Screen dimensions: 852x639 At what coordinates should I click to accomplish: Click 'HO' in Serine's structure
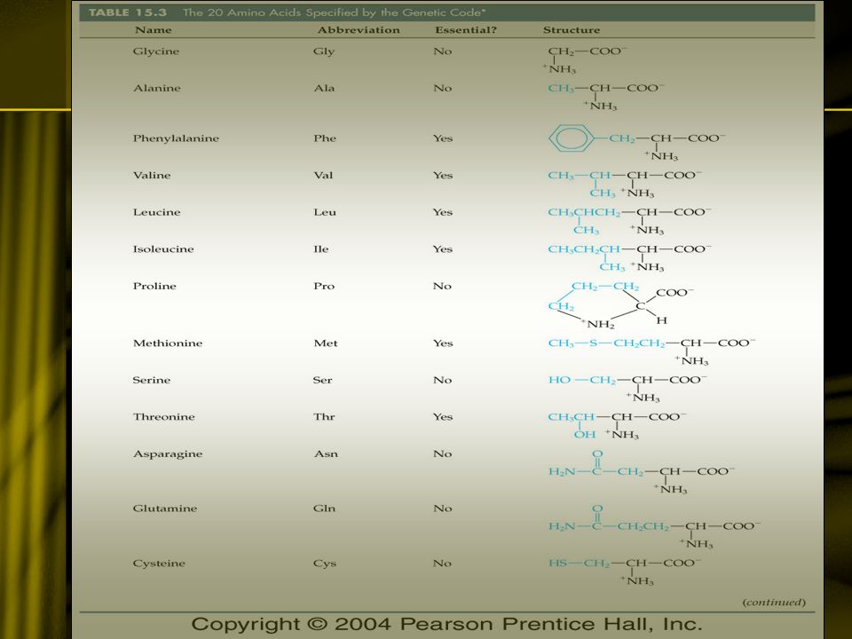click(560, 380)
